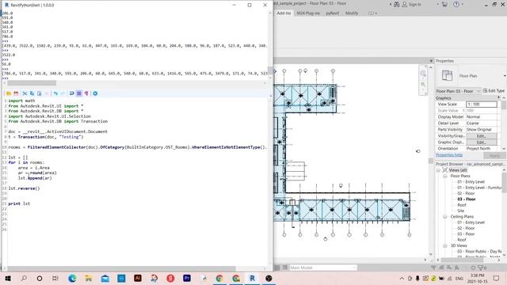
Task: Open the Site floor plan view
Action: tap(461, 211)
